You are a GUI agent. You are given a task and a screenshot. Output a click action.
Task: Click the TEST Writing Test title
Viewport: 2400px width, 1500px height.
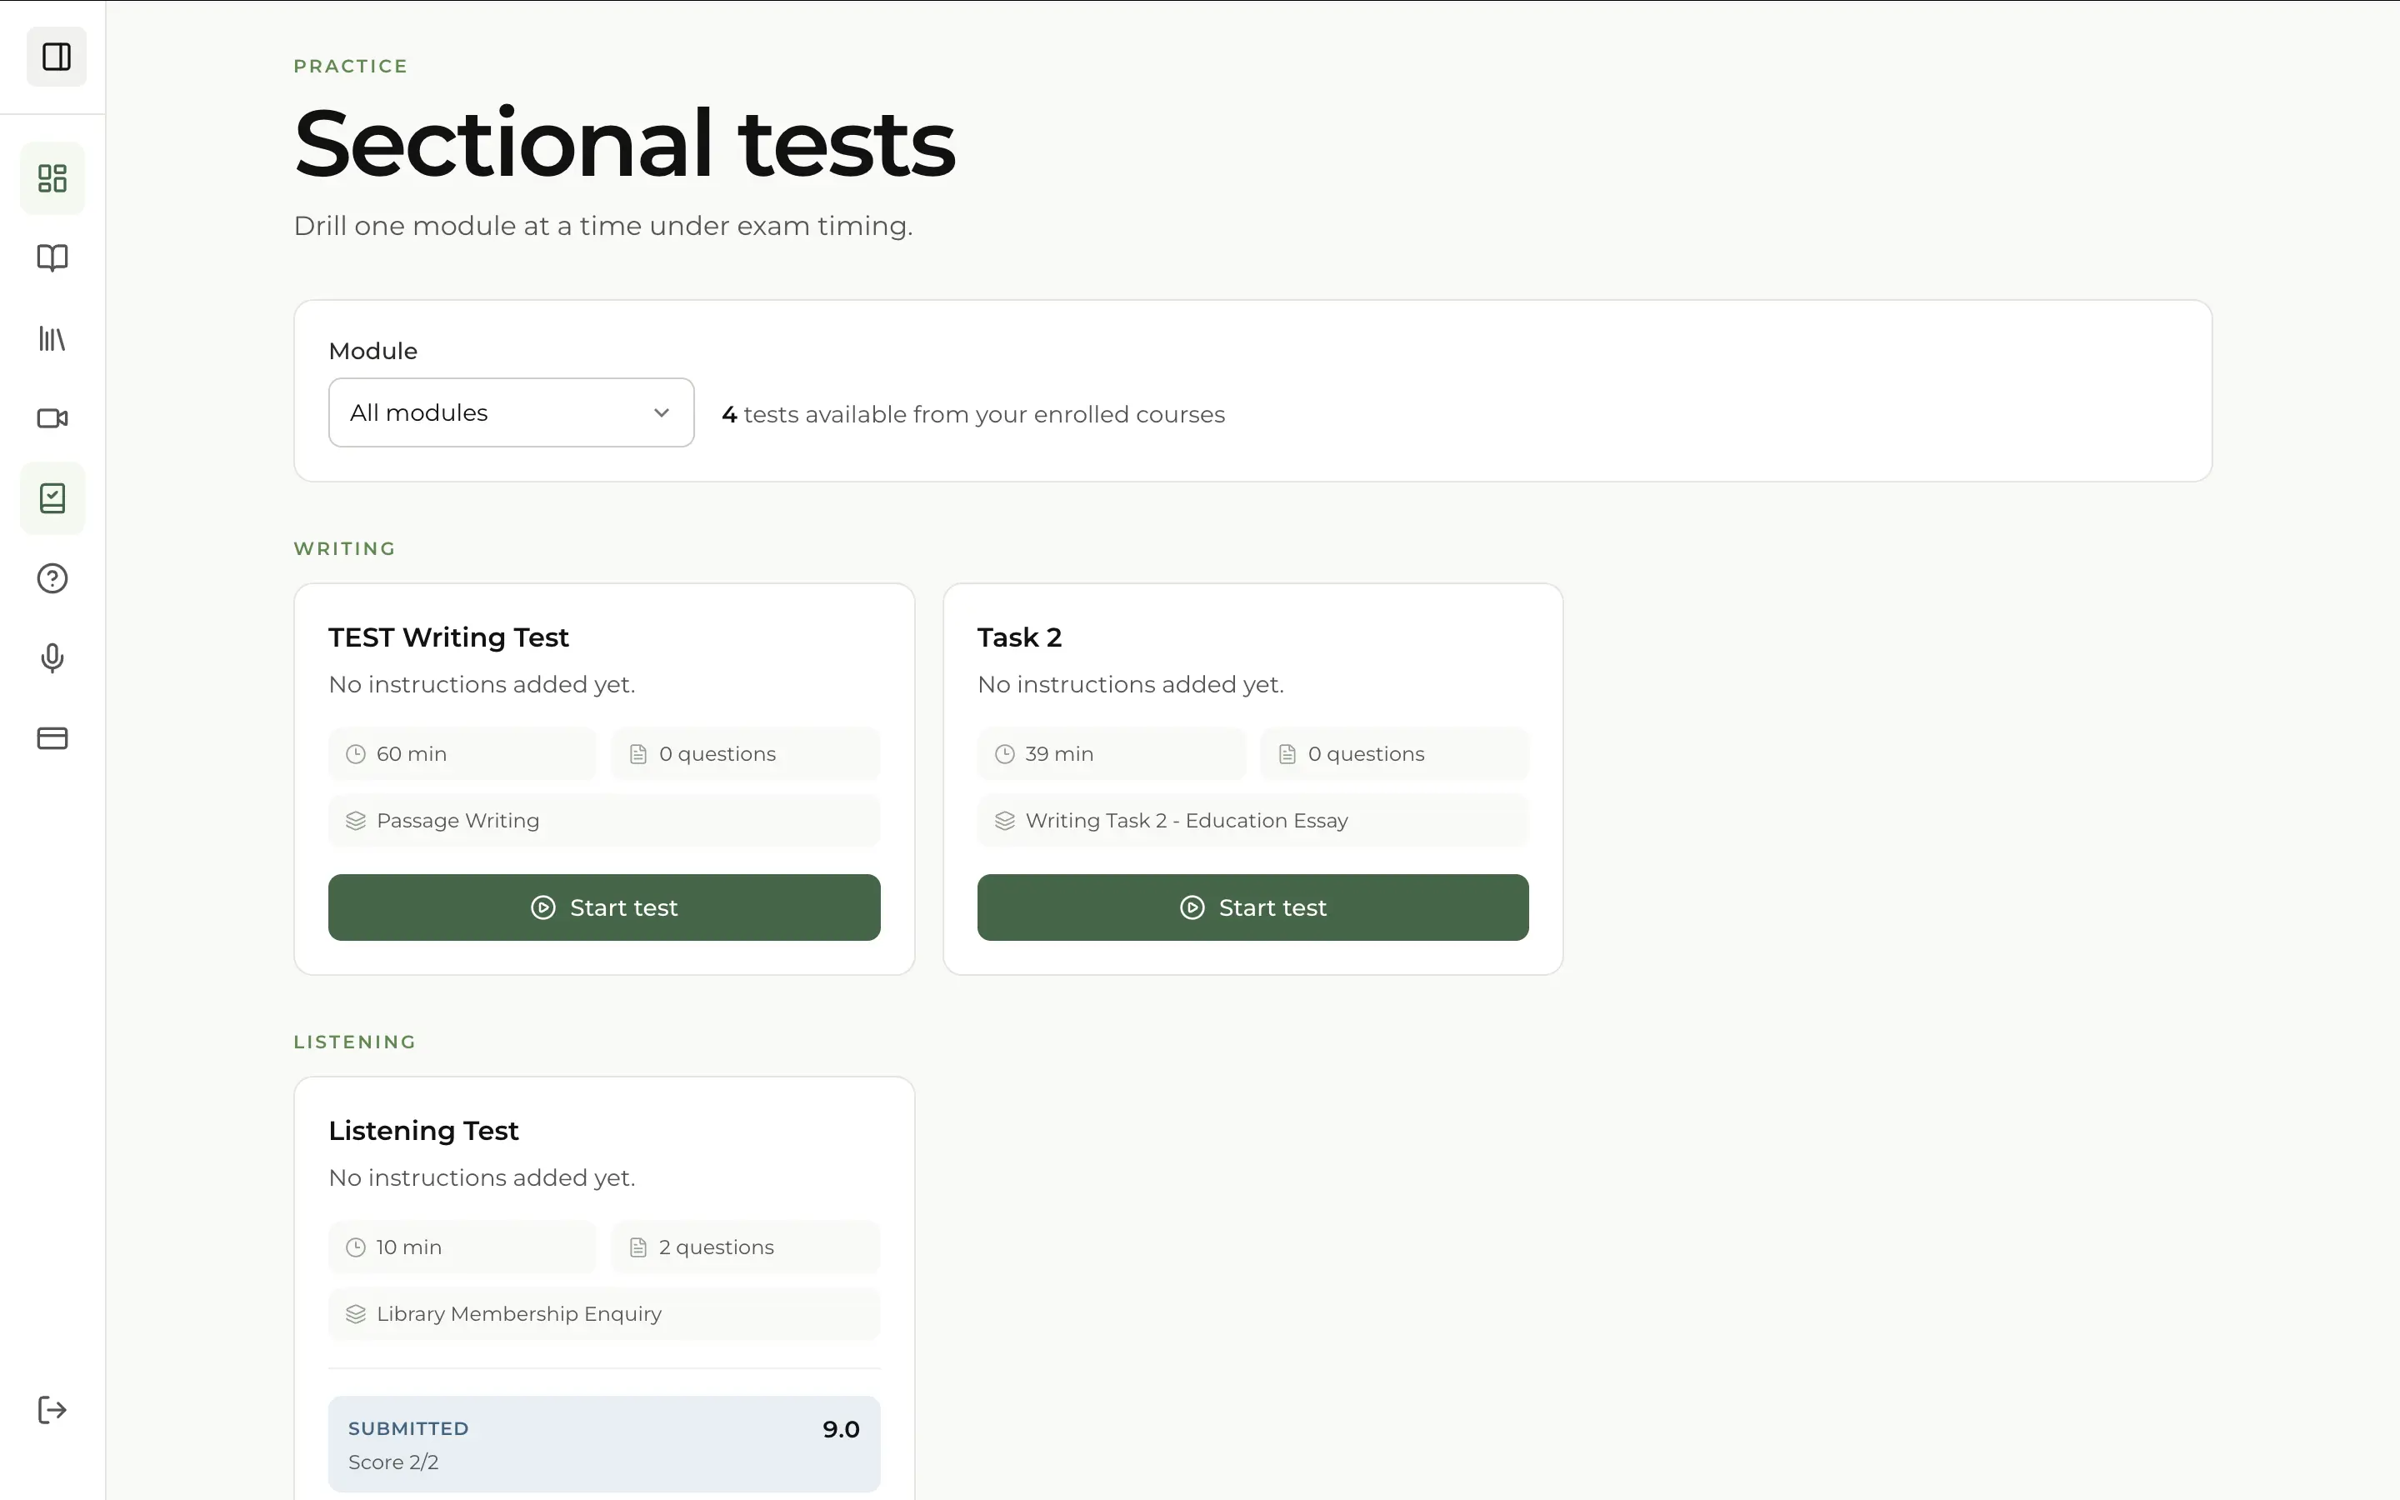coord(448,637)
